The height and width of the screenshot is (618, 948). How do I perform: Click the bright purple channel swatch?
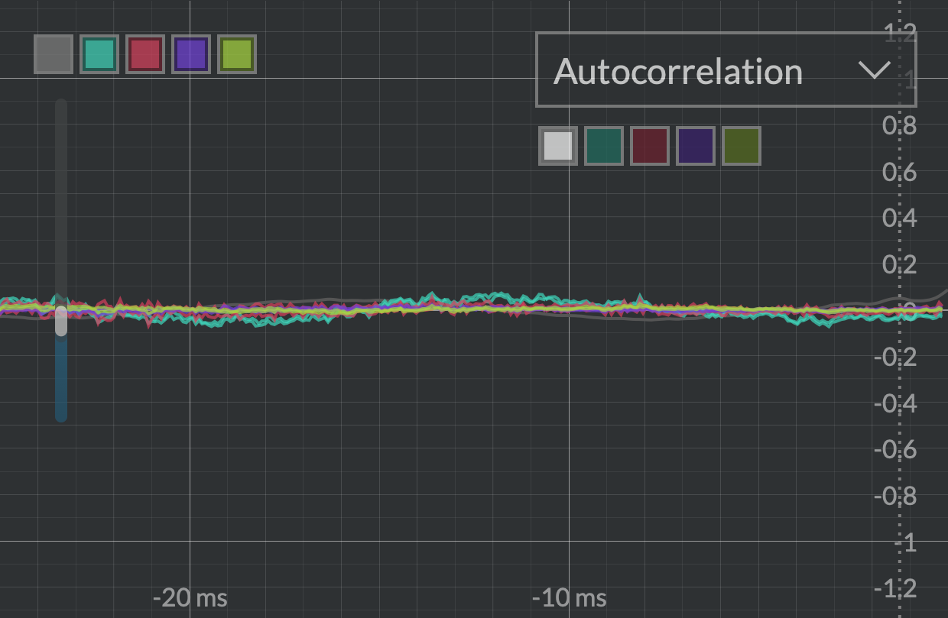pyautogui.click(x=191, y=54)
